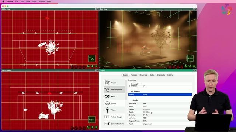The height and width of the screenshot is (132, 236).
Task: Click the Front view cube in Gamma view
Action: 92,120
